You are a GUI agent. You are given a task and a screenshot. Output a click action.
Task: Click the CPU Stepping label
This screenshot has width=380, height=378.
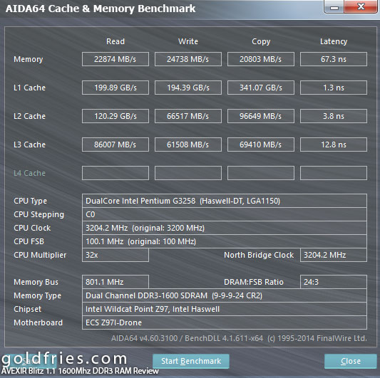click(x=38, y=214)
